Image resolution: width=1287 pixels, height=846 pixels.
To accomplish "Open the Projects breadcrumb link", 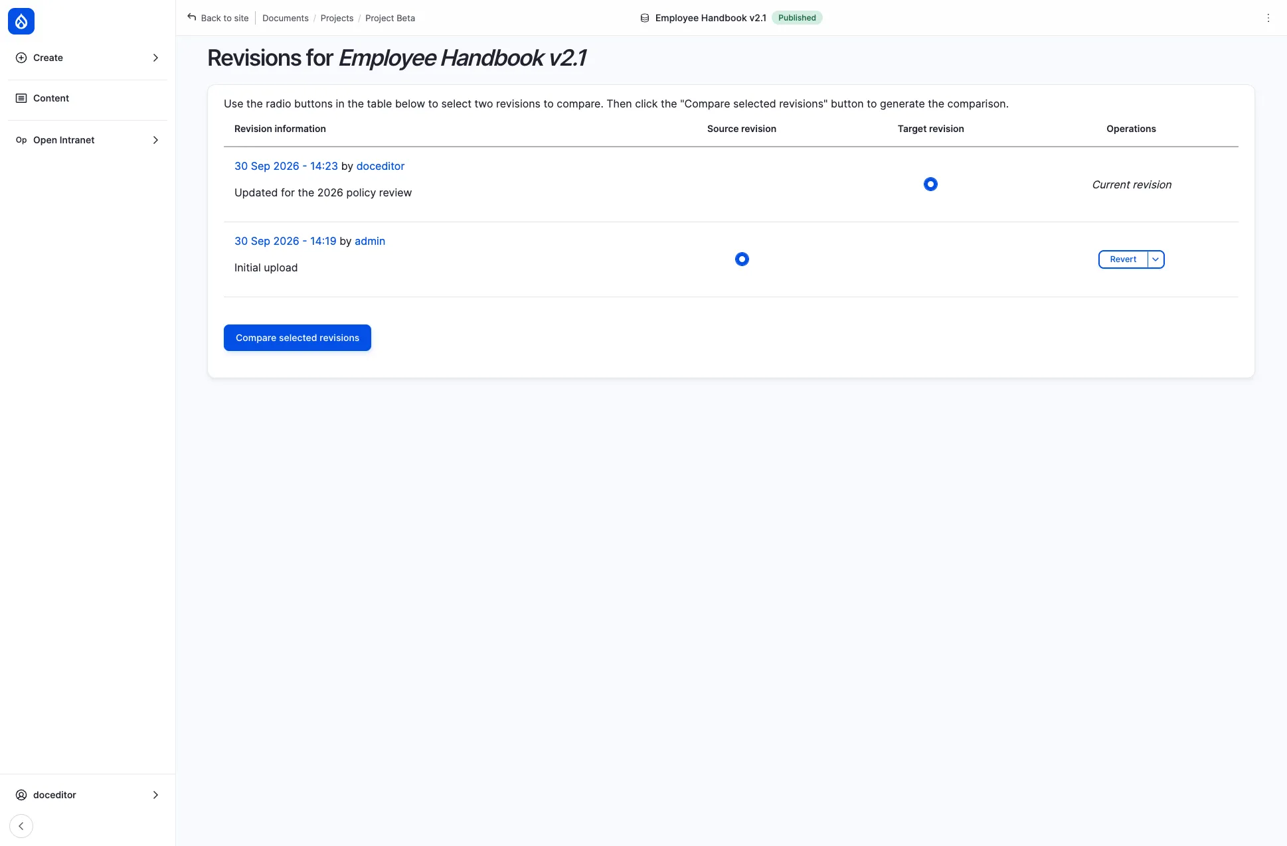I will click(x=337, y=18).
